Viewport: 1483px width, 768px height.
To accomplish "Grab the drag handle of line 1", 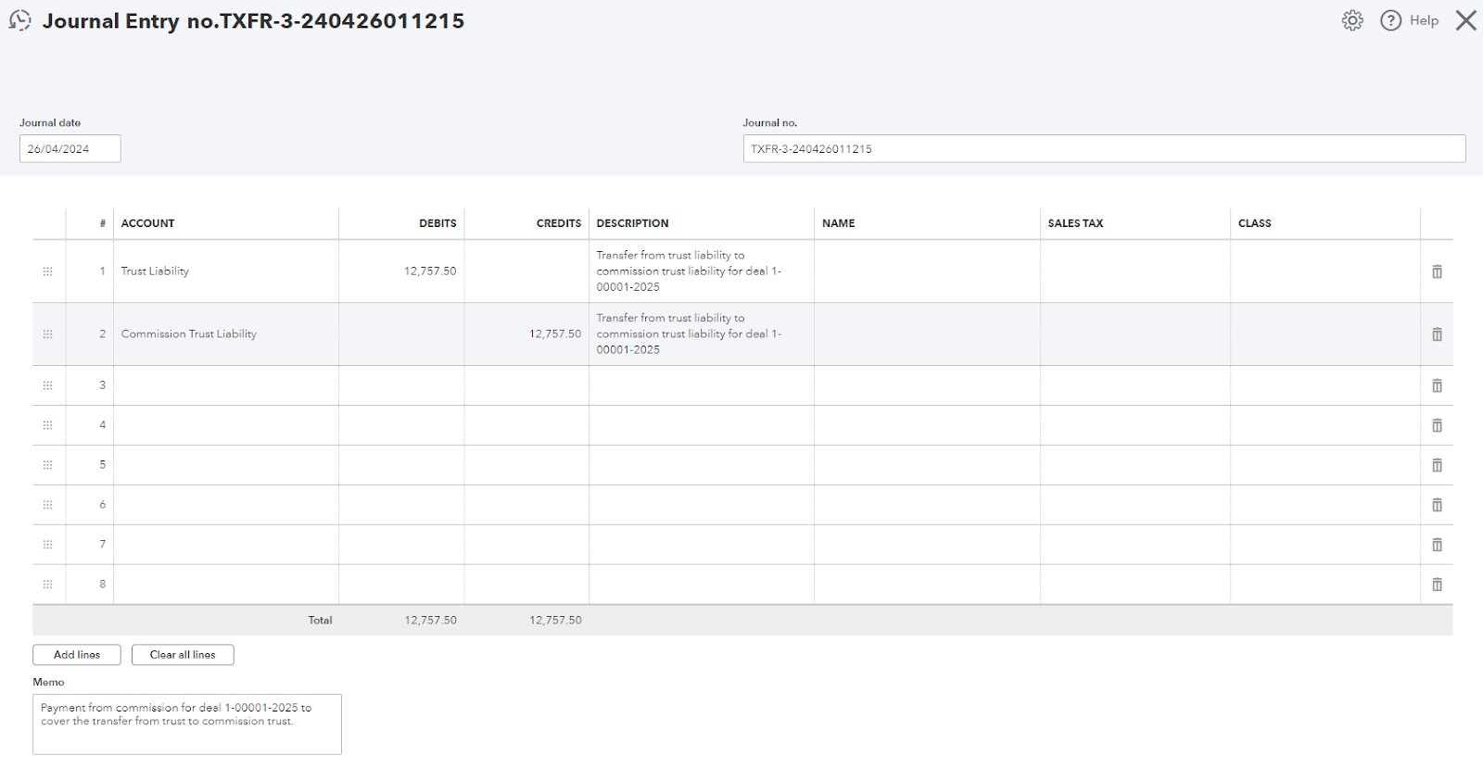I will point(47,271).
